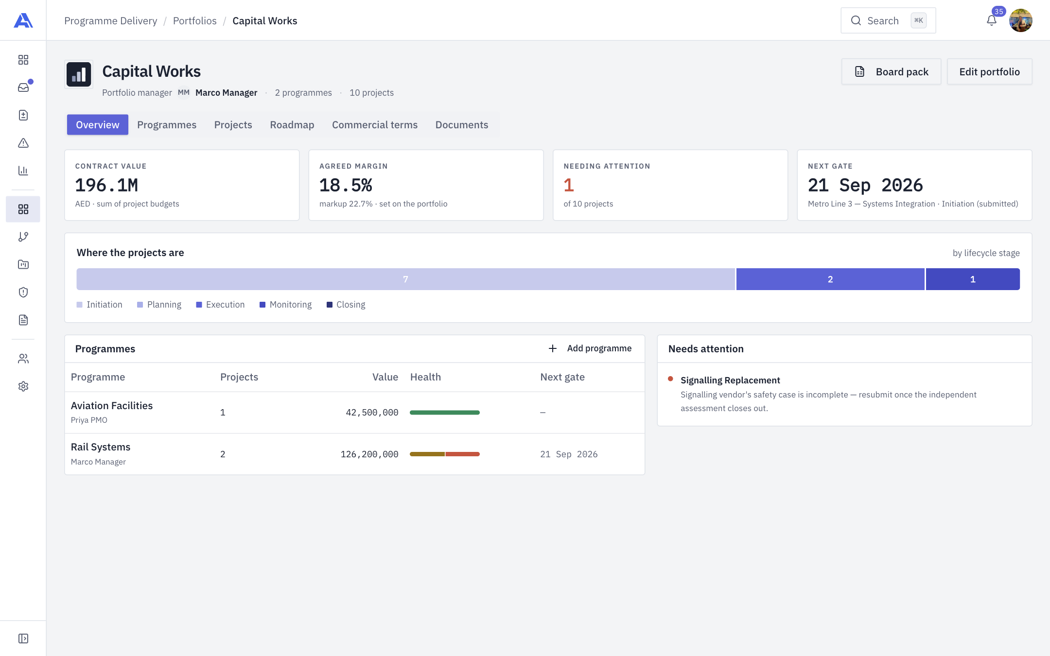The height and width of the screenshot is (656, 1050).
Task: Switch to the Projects tab
Action: (x=233, y=125)
